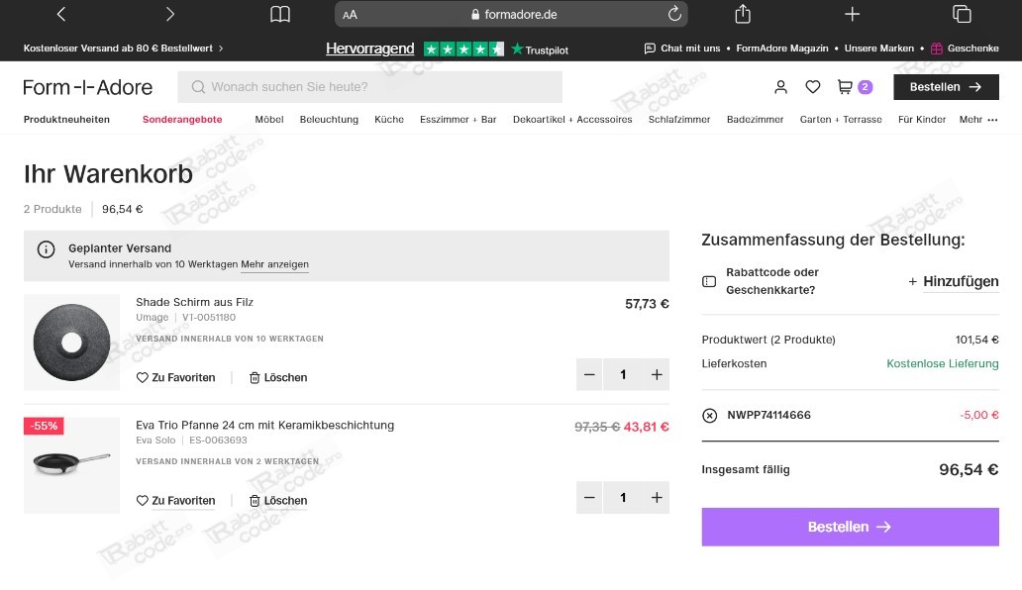This screenshot has height=590, width=1022.
Task: Expand Mehr anzeigen shipping details
Action: 274,264
